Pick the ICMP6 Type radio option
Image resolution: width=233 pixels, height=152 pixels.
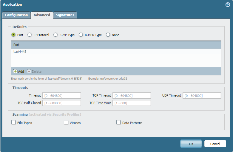(x=81, y=35)
